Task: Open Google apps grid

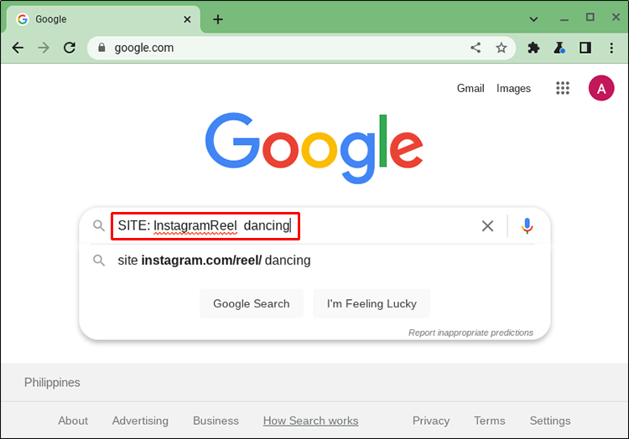Action: click(x=563, y=88)
